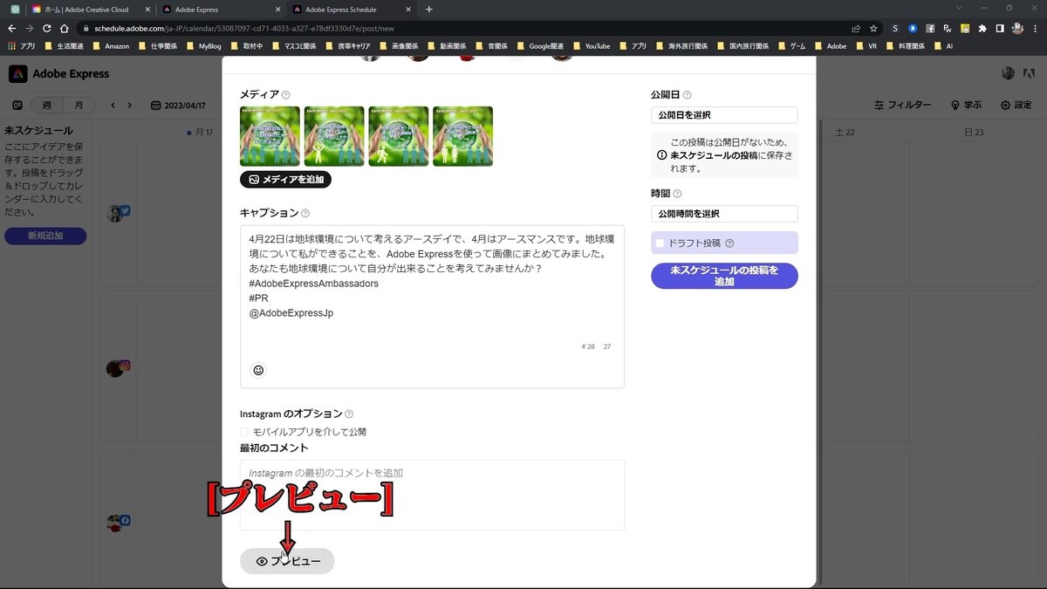The image size is (1047, 589).
Task: Open the 生活関連 bookmarks folder
Action: (66, 46)
